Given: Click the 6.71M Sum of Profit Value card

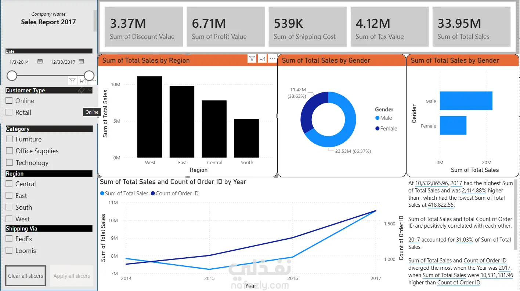Looking at the screenshot, I should [x=226, y=27].
